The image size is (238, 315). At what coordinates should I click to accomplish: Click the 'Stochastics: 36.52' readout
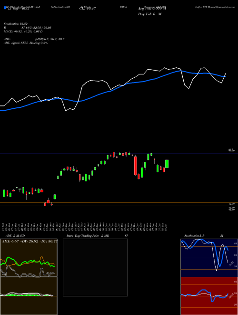click(16, 24)
